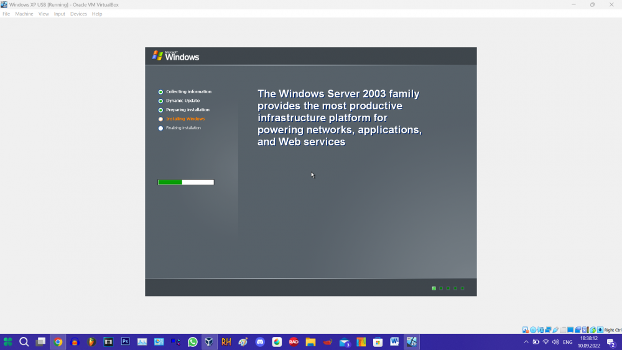Image resolution: width=622 pixels, height=350 pixels.
Task: Launch Photoshop from the taskbar
Action: pos(125,342)
